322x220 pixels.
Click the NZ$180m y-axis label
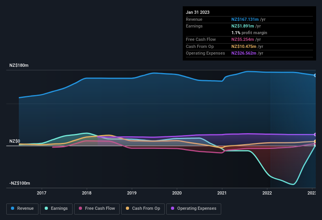click(x=19, y=65)
